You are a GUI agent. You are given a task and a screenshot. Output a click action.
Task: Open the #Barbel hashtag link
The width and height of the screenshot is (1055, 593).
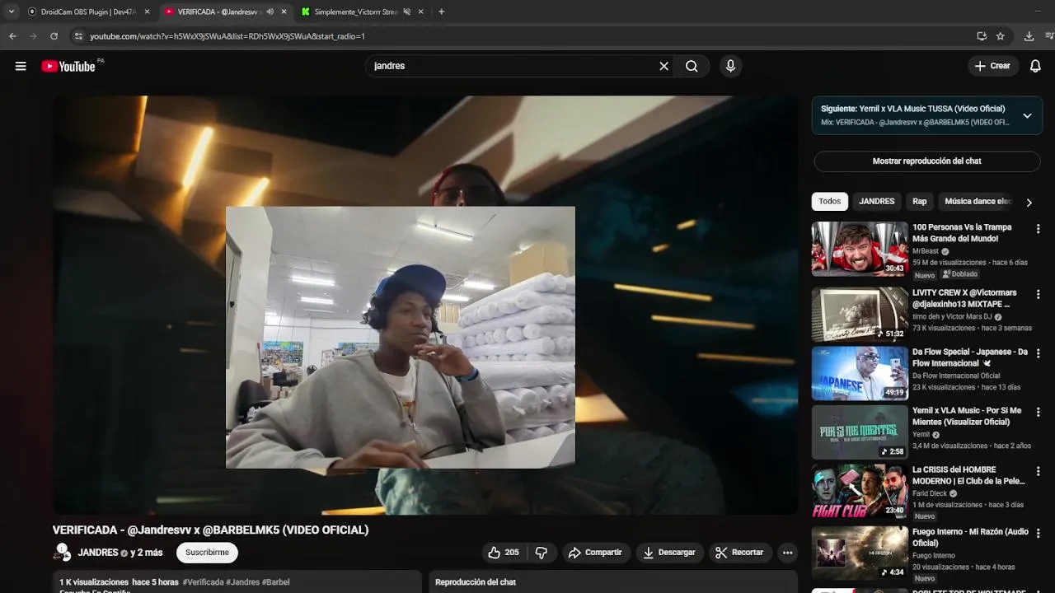(275, 582)
